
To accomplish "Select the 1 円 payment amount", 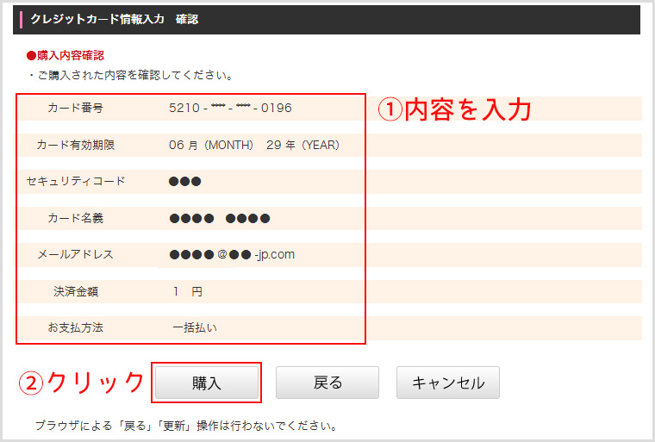I will coord(187,292).
